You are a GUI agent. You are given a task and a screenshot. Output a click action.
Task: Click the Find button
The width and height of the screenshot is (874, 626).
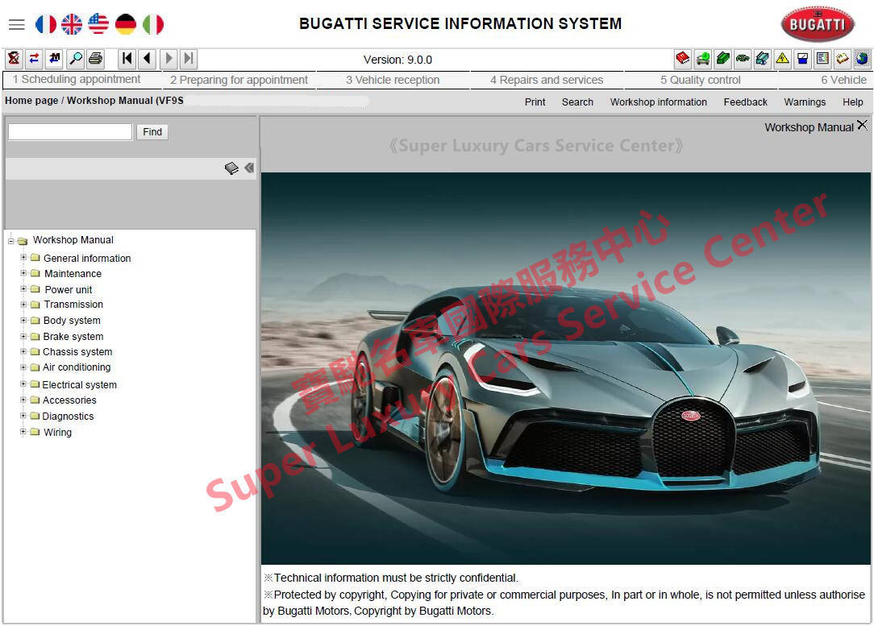pyautogui.click(x=152, y=131)
